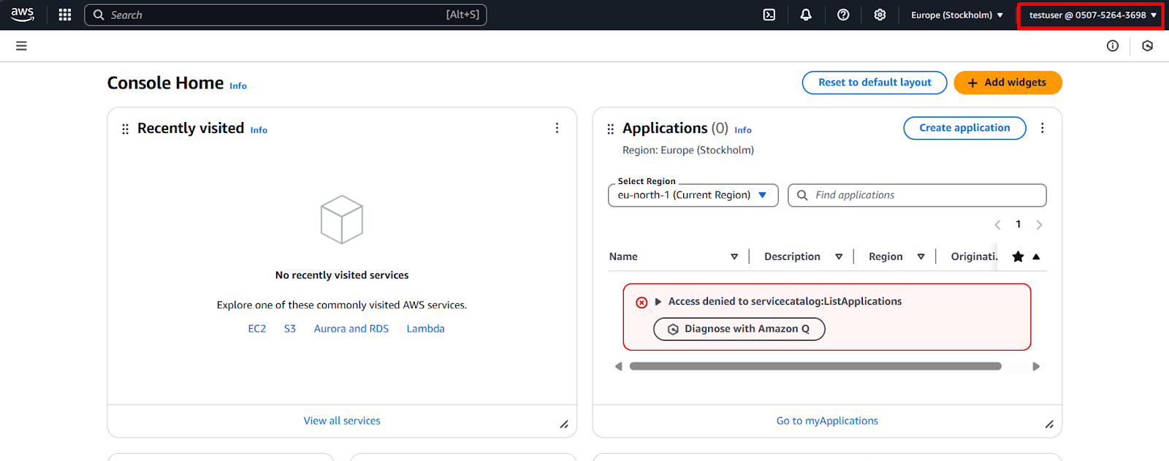The image size is (1169, 461).
Task: Click Create application button
Action: [964, 128]
